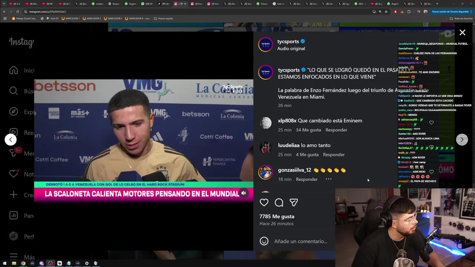
Task: View the 34 likes on xlp808x's comment
Action: coord(308,130)
